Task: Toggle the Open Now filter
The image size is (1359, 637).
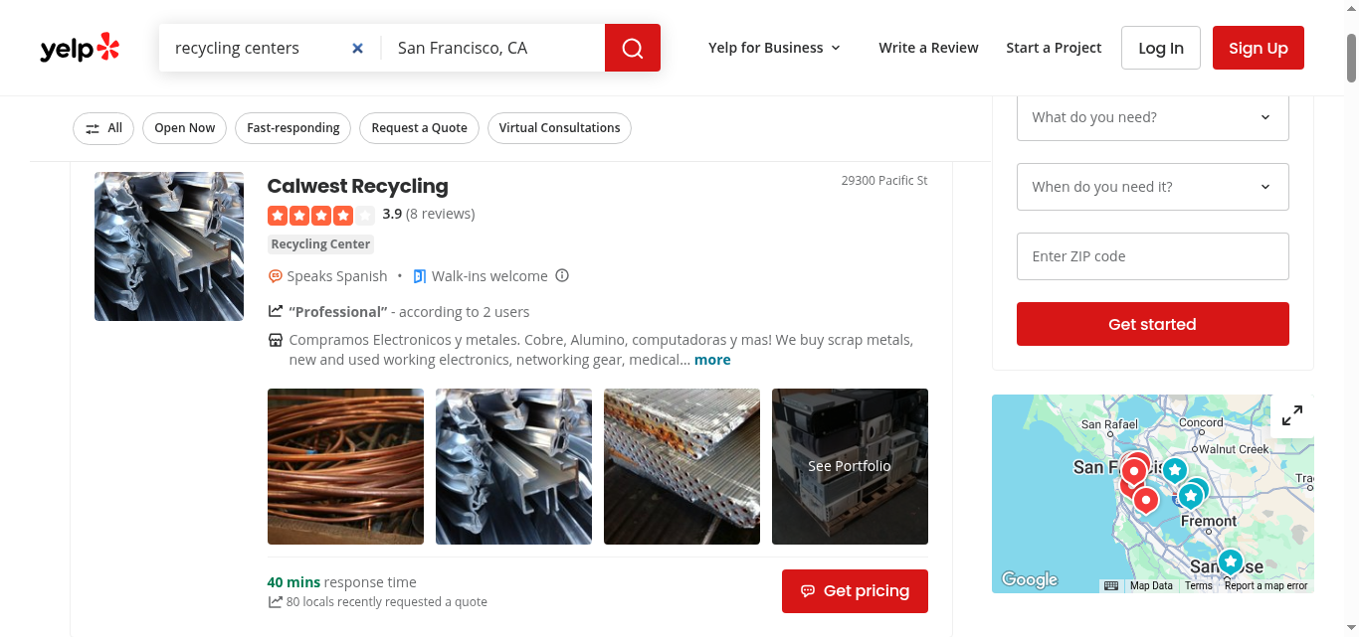Action: (184, 128)
